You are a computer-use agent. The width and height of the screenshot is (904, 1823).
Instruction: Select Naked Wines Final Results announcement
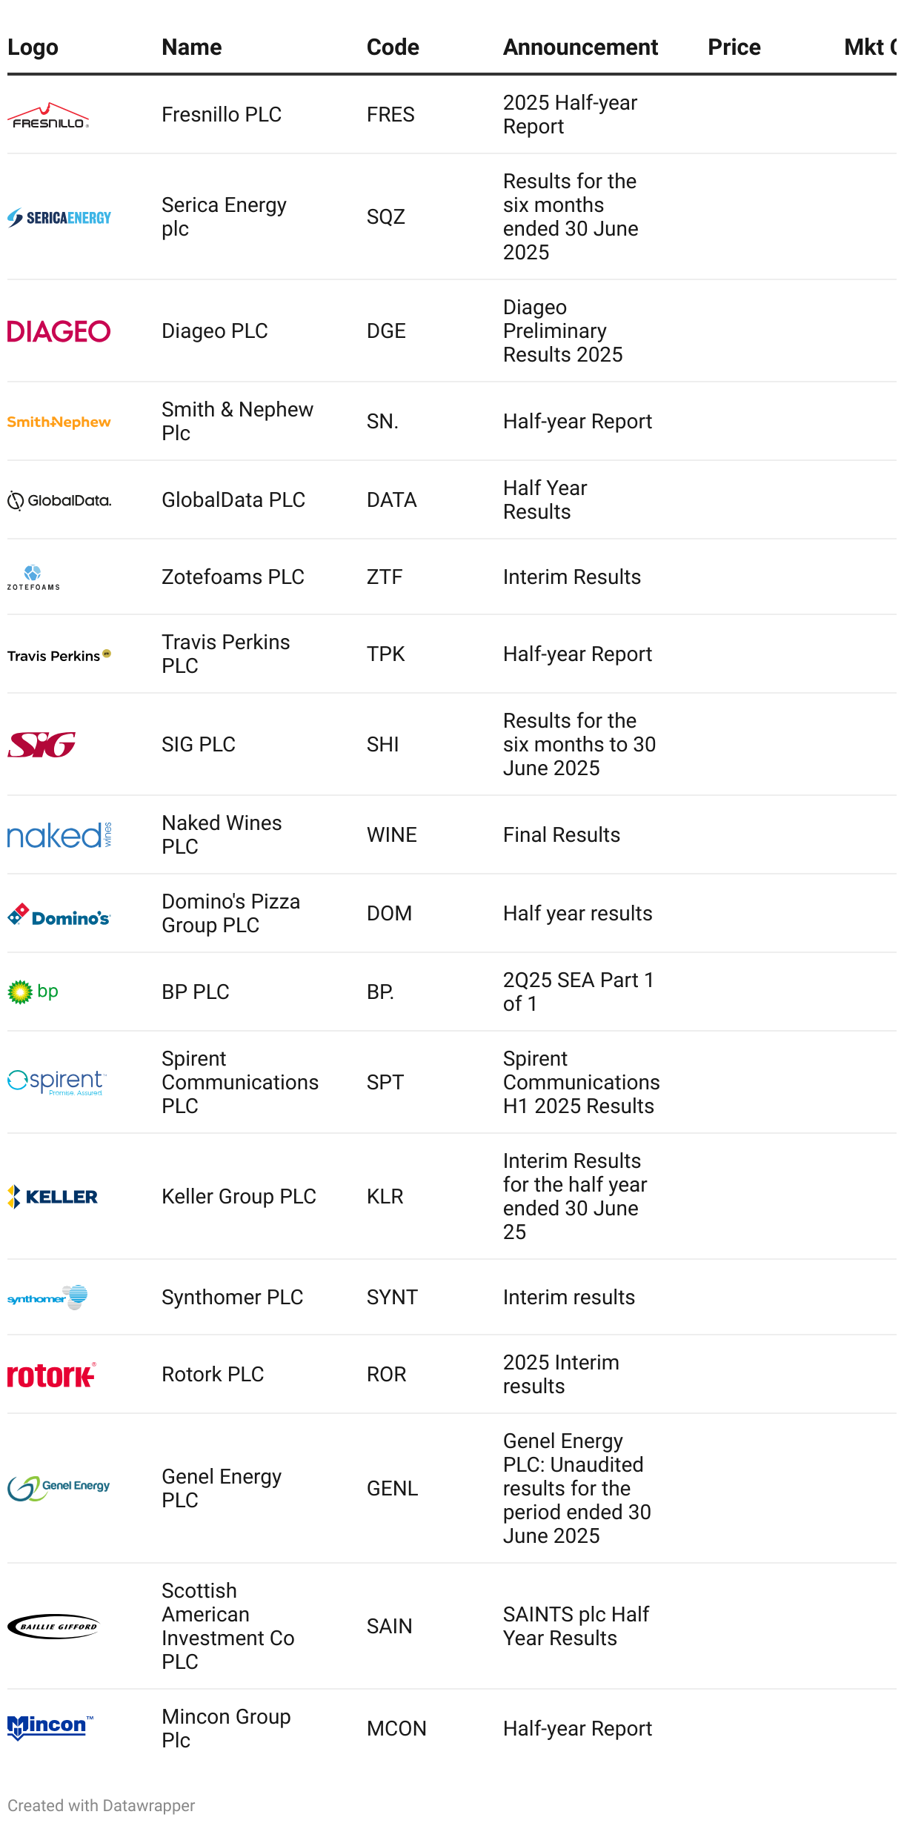tap(561, 835)
